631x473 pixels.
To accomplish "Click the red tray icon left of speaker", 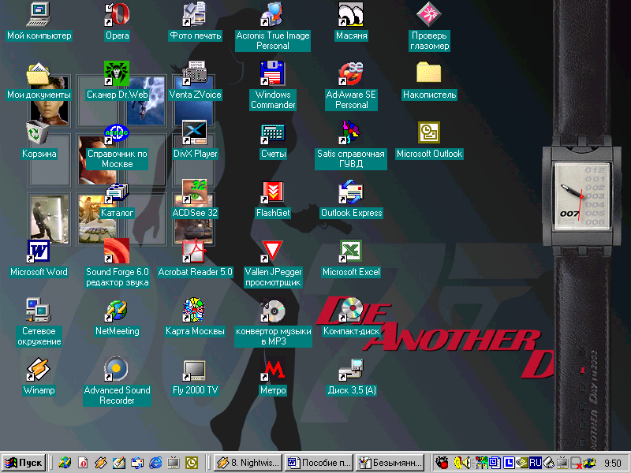I will [x=442, y=463].
